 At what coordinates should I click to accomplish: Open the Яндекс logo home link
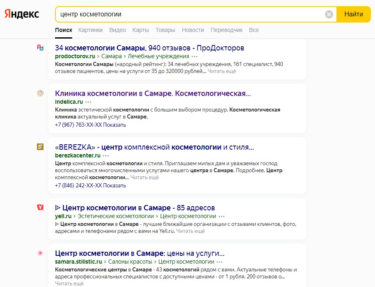pos(22,14)
